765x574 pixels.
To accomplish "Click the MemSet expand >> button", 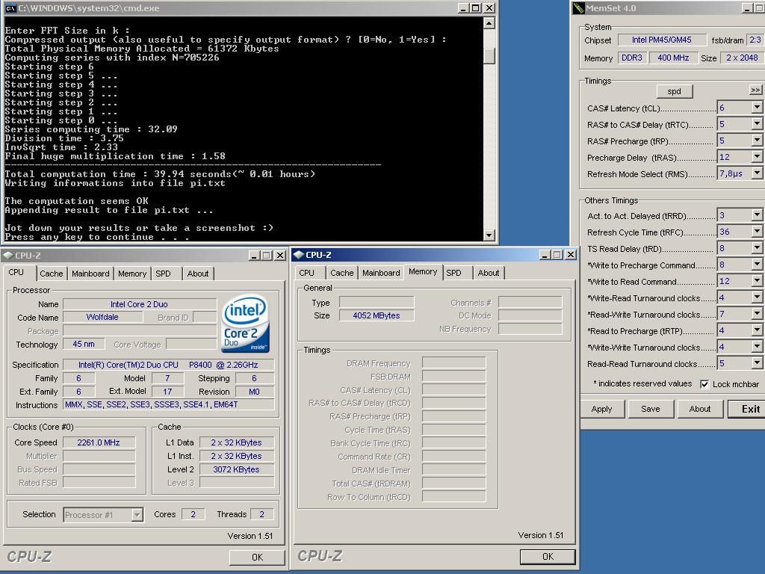I will (755, 90).
